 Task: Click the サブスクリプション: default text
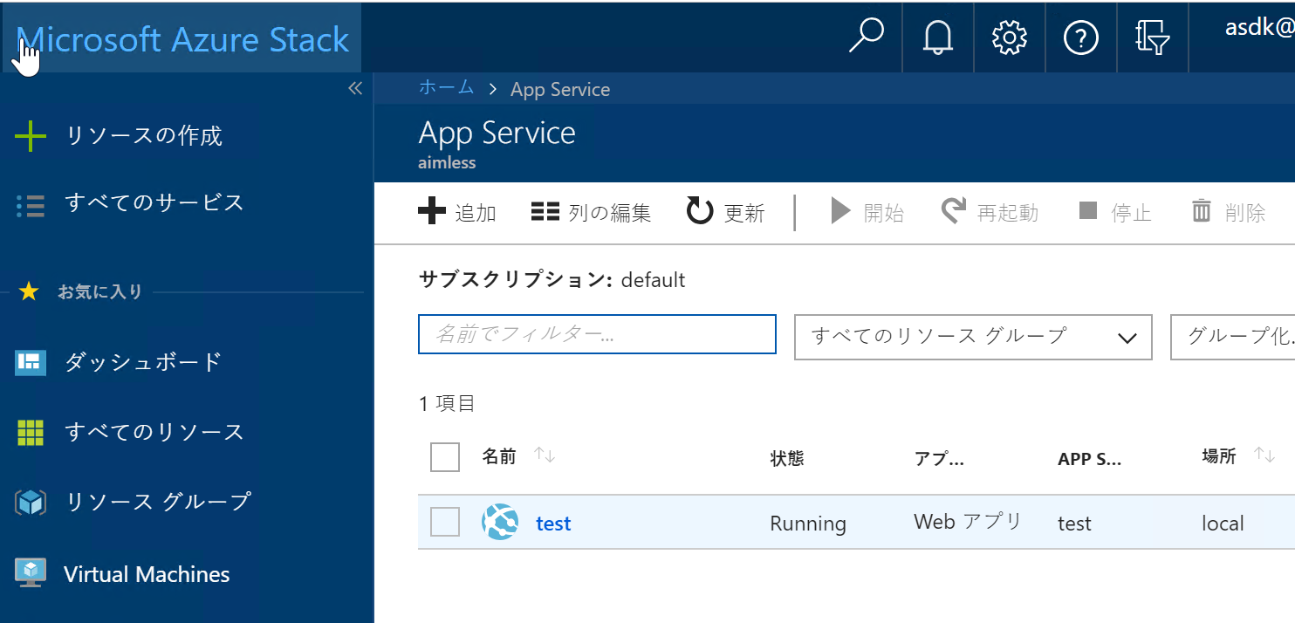[552, 279]
